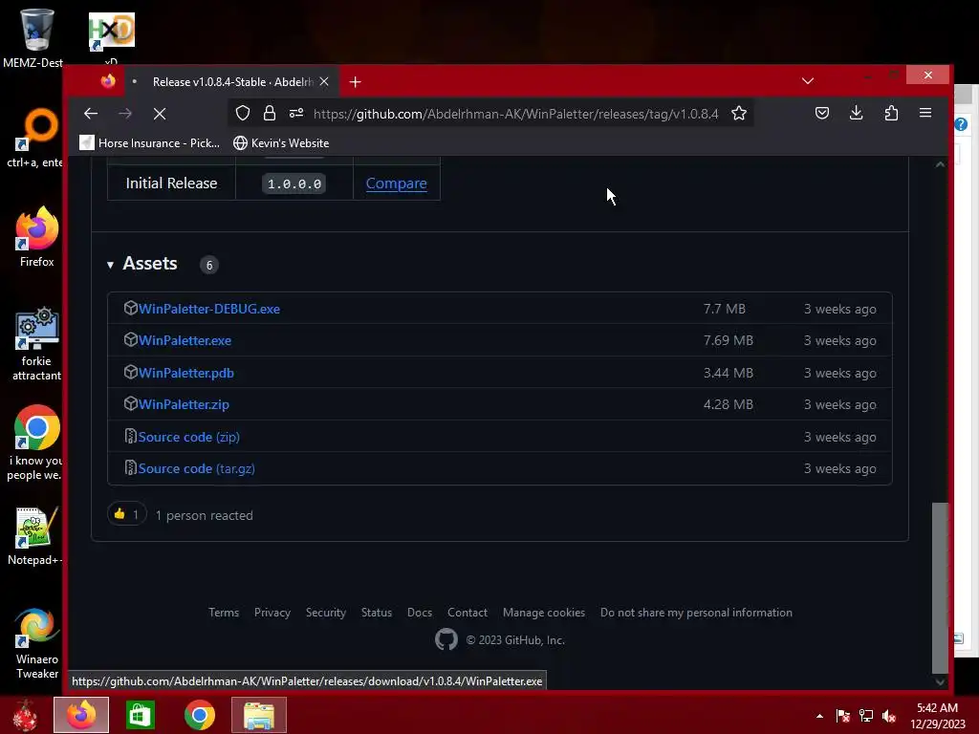
Task: Open Horse Insurance bookmark
Action: 150,143
